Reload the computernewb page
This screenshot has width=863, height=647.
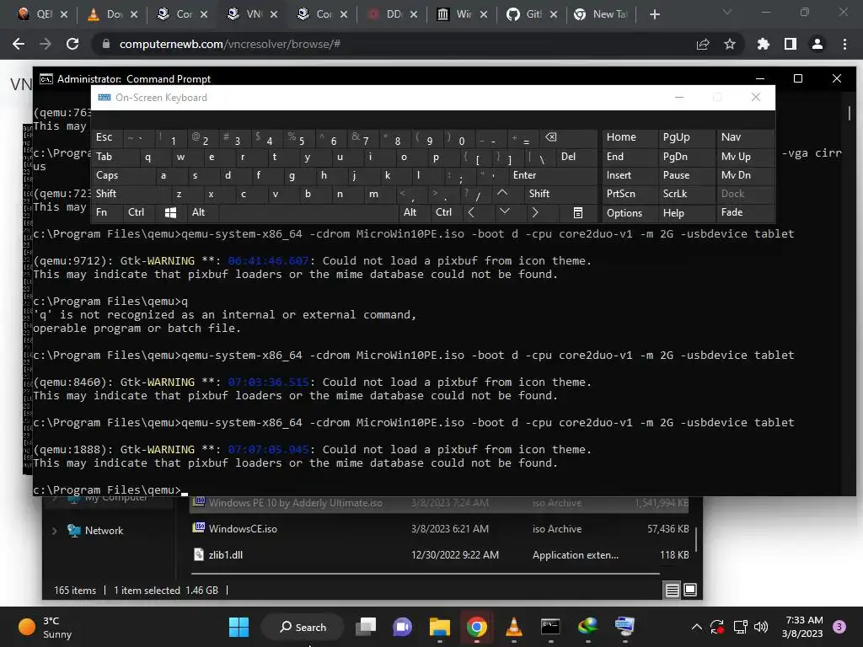pos(72,44)
